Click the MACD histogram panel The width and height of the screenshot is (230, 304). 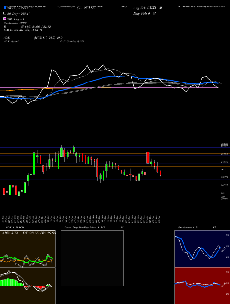(x=28, y=286)
